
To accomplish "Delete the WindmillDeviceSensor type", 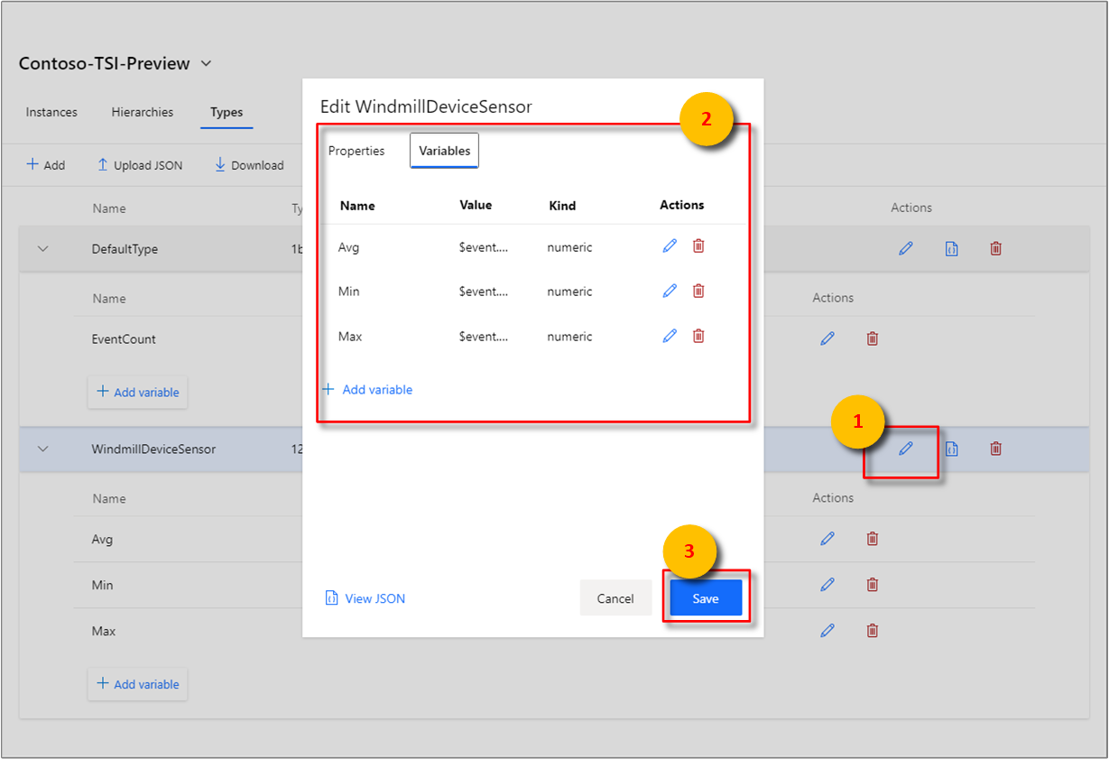I will (996, 449).
